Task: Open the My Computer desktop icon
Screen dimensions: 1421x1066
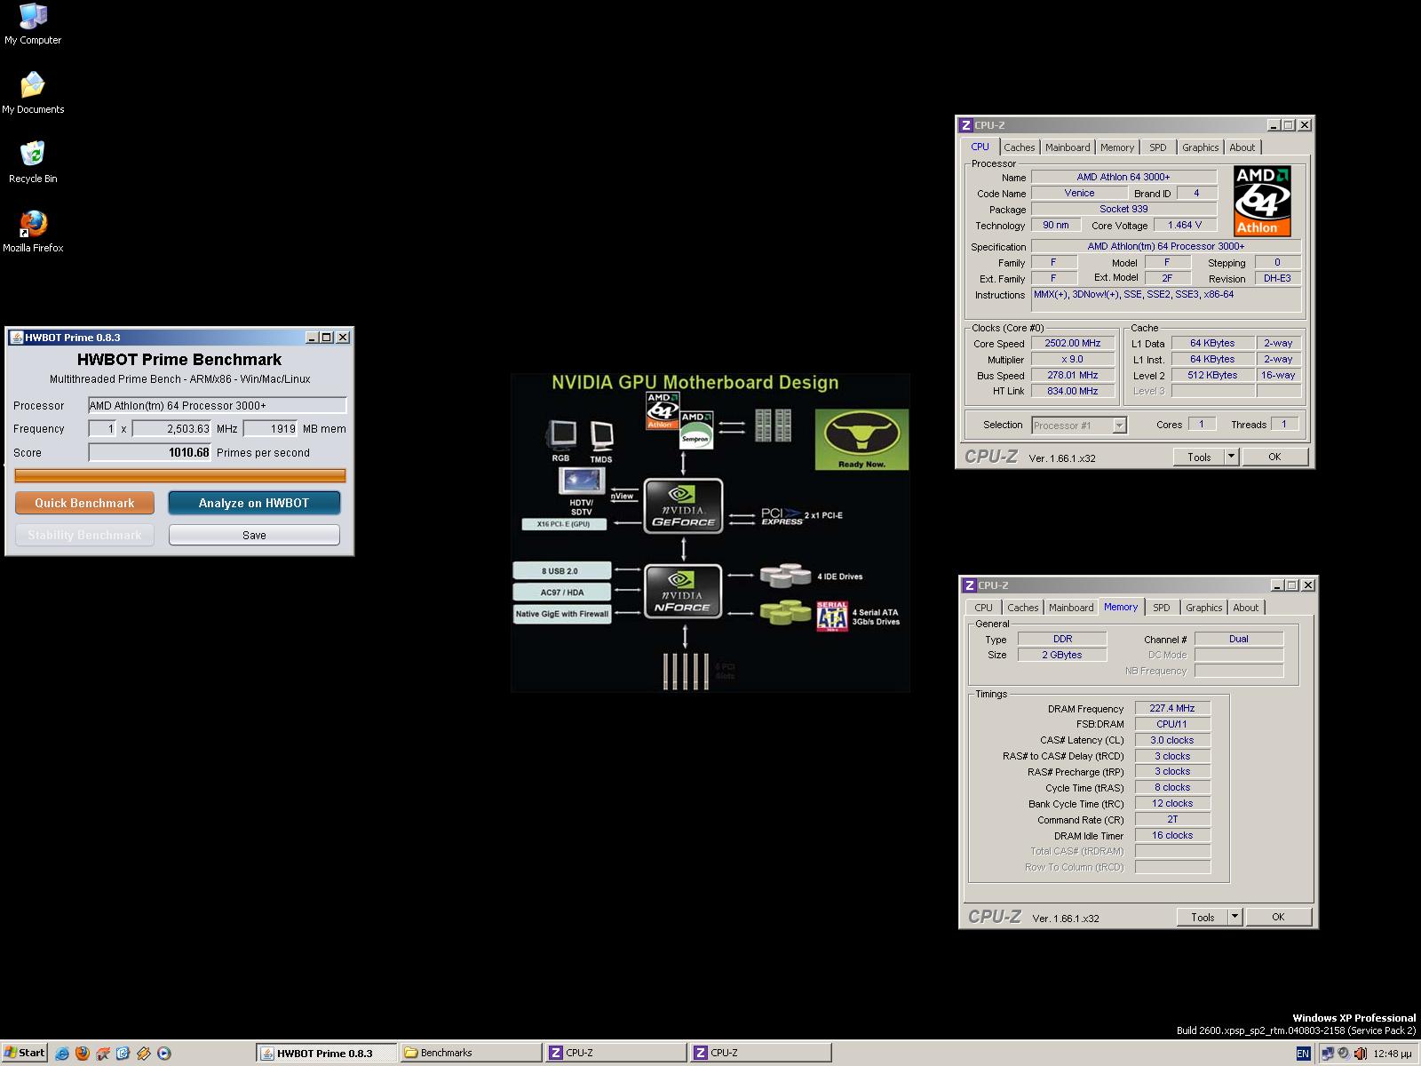Action: (33, 24)
